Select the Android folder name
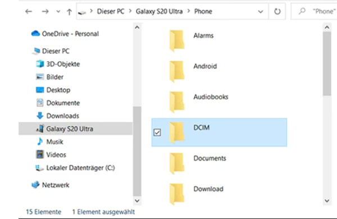The image size is (337, 219). pyautogui.click(x=205, y=66)
